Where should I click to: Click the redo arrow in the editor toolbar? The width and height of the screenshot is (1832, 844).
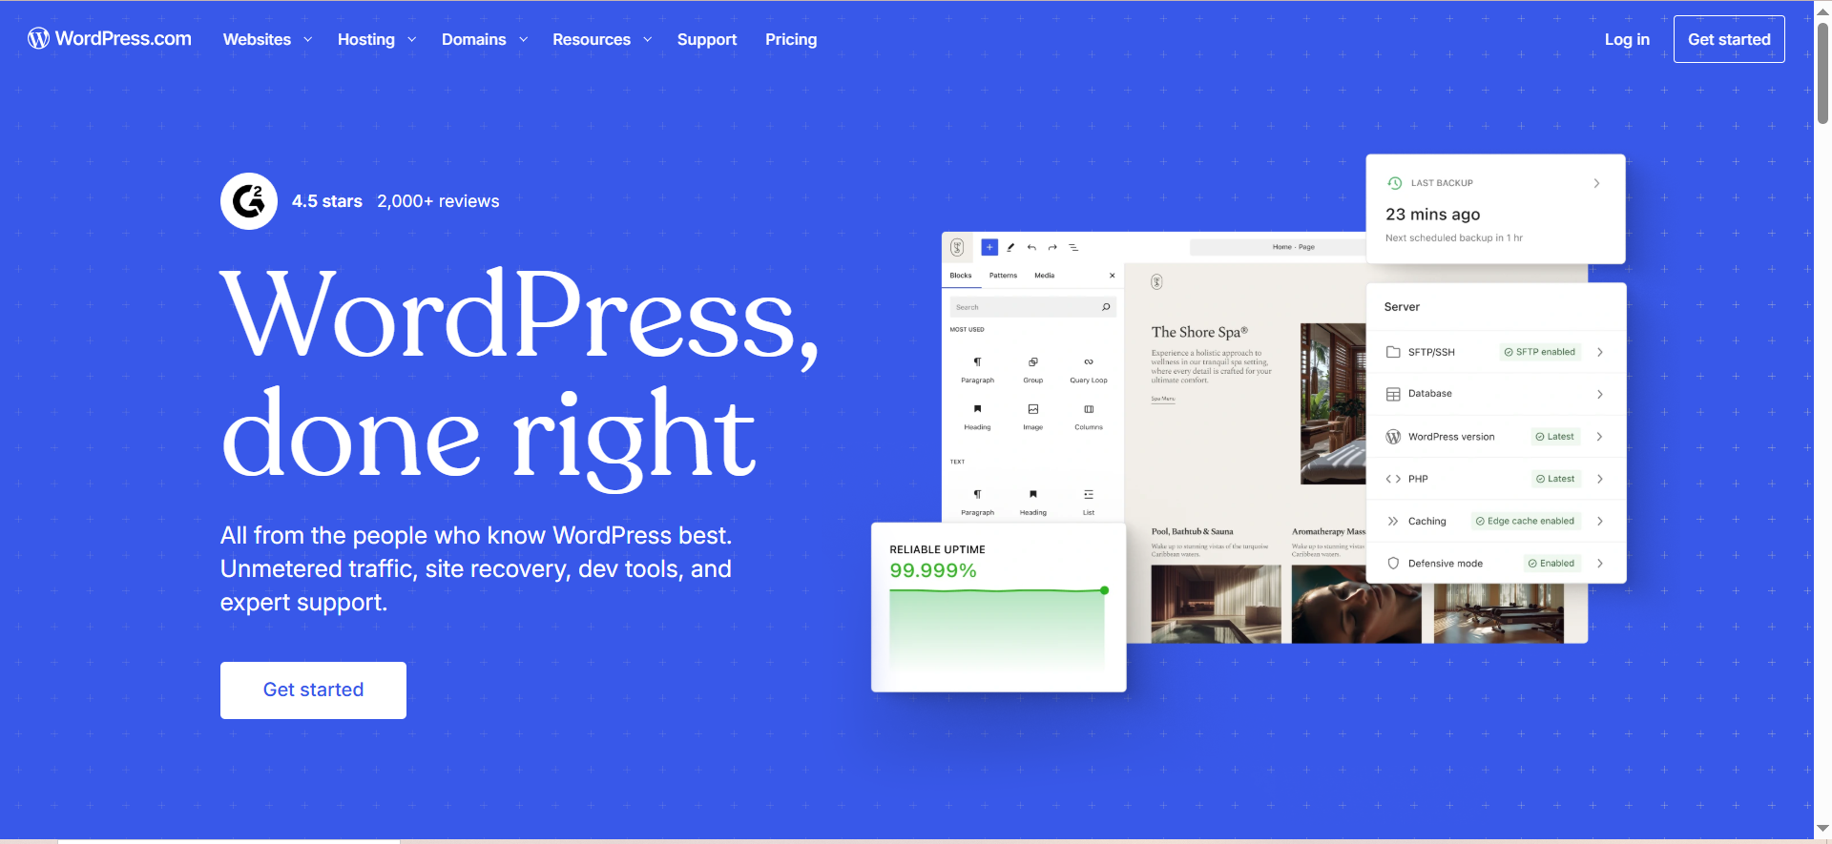(x=1052, y=247)
